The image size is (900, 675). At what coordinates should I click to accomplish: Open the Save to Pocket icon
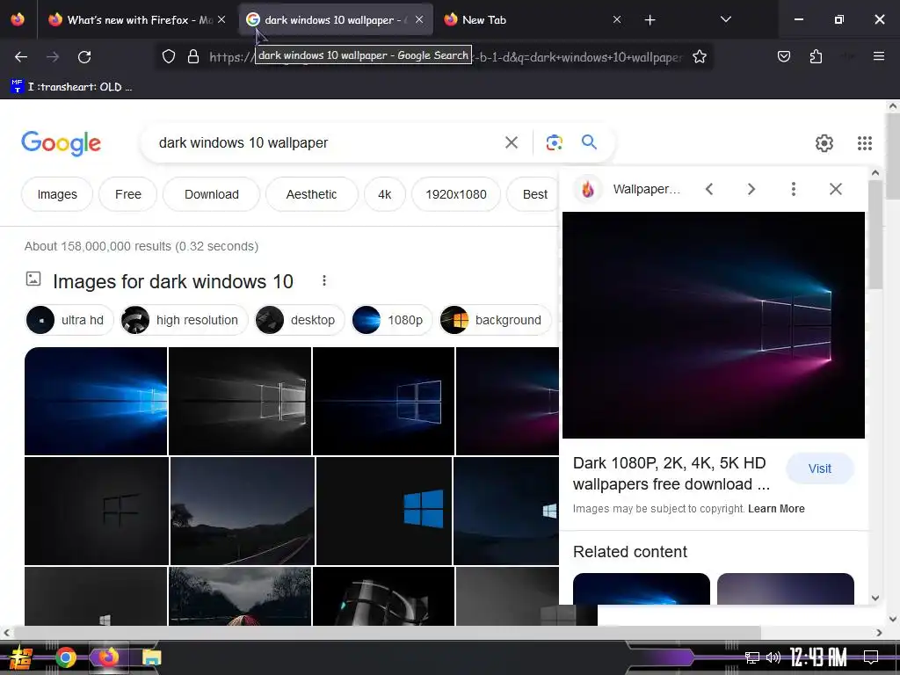pos(783,57)
